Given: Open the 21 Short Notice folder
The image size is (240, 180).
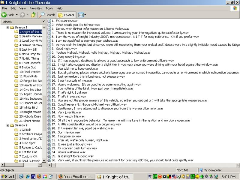Looking at the screenshot, I should click(x=29, y=121).
